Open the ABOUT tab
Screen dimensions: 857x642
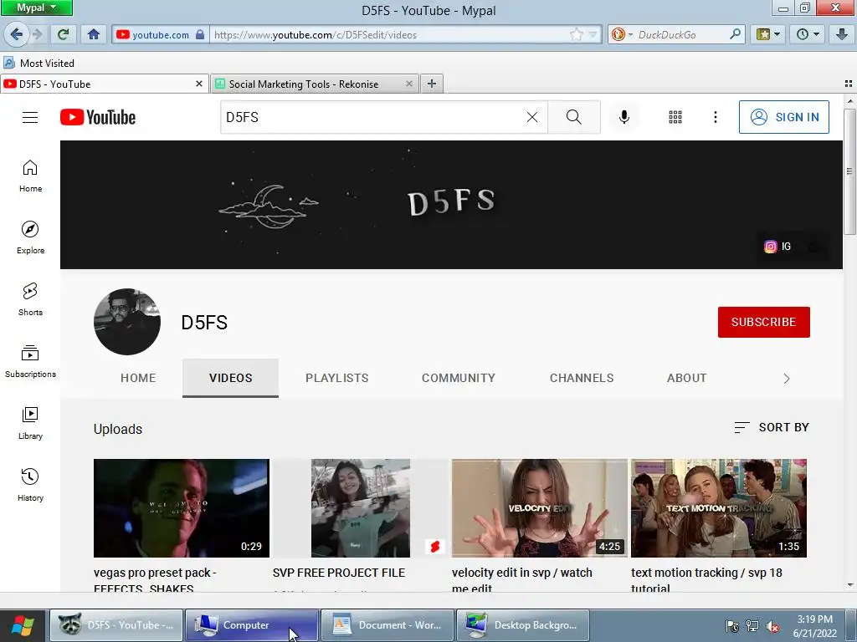[686, 378]
